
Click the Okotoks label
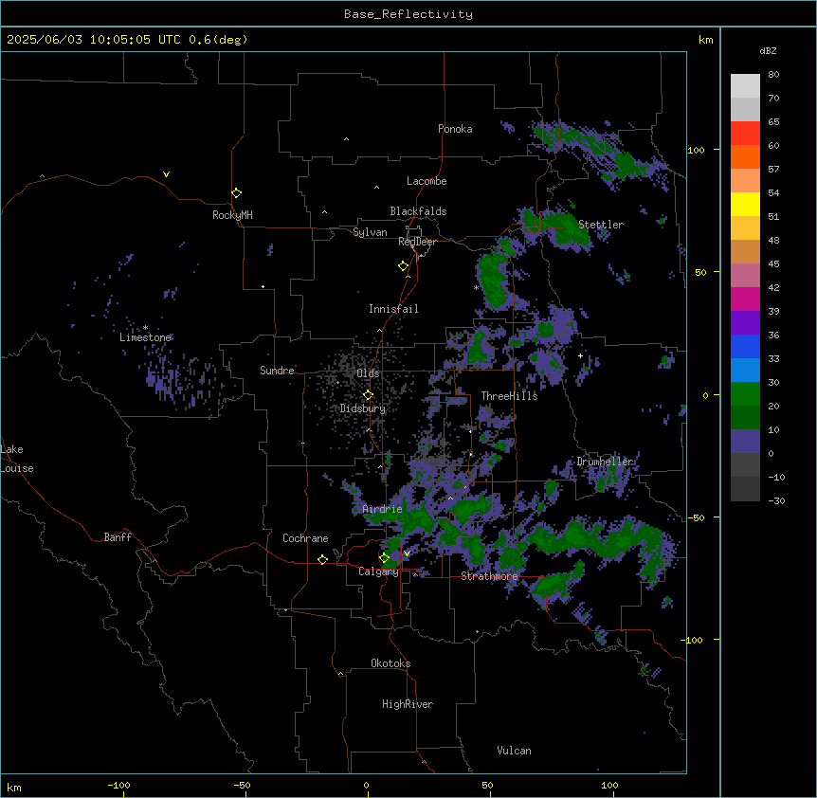click(x=390, y=663)
